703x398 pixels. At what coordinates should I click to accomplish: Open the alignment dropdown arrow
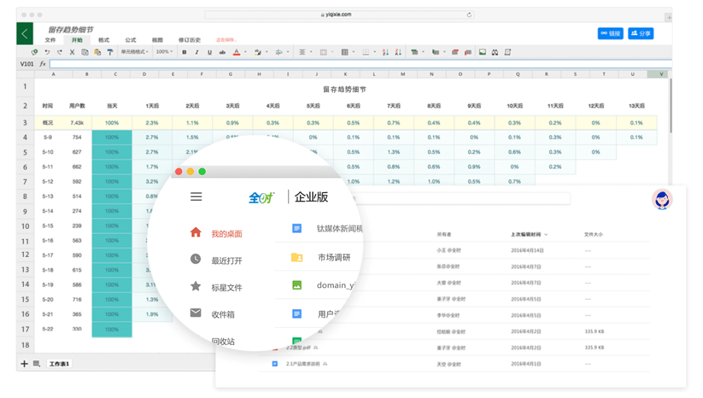[x=310, y=53]
